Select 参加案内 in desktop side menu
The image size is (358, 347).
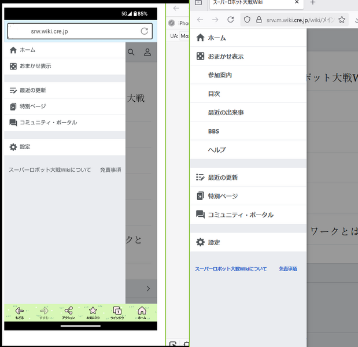[x=220, y=75]
